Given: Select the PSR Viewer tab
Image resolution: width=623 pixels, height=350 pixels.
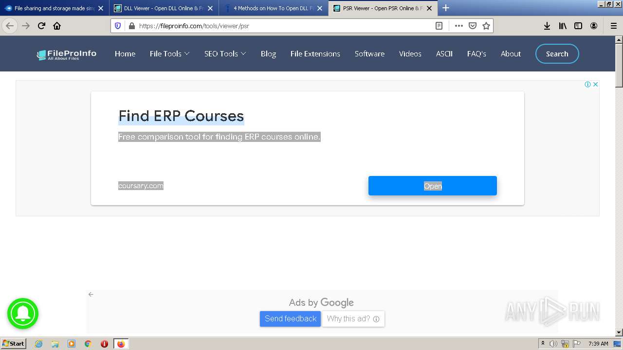Looking at the screenshot, I should (383, 8).
